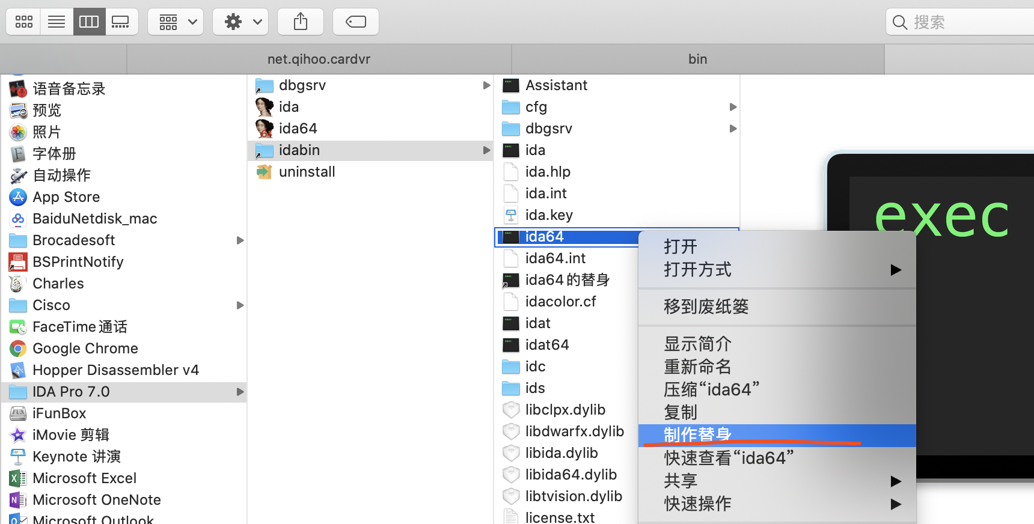1034x524 pixels.
Task: Select the bin tab
Action: click(x=697, y=59)
